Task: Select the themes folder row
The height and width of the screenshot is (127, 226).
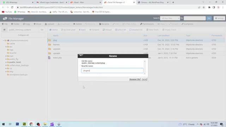Action: [x=136, y=45]
